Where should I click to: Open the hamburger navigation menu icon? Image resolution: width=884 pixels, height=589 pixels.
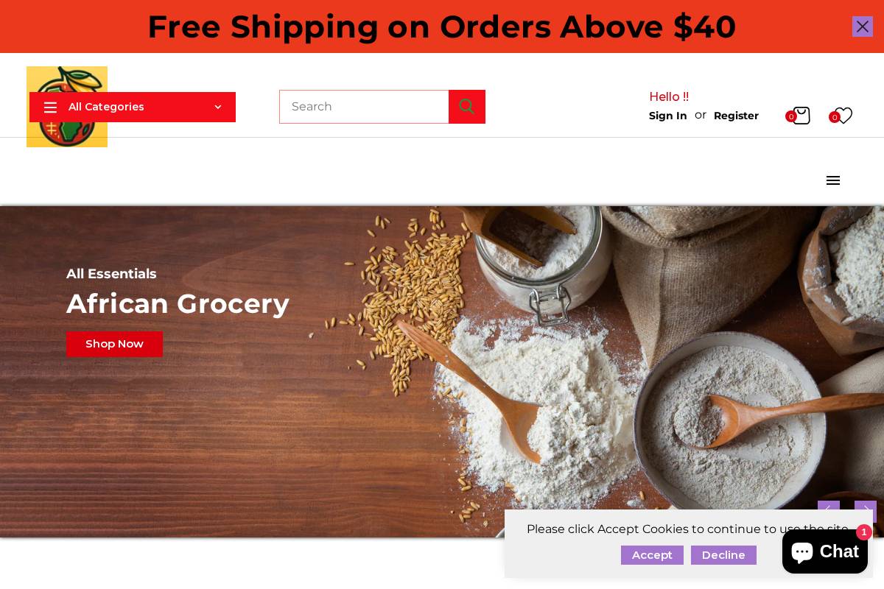coord(833,180)
